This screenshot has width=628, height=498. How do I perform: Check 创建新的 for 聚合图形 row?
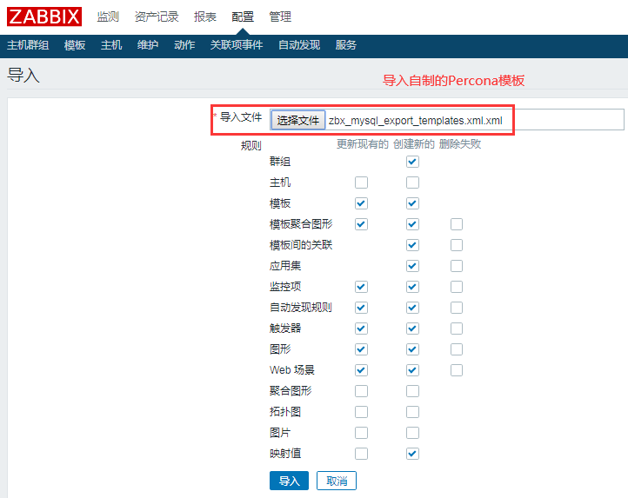(412, 391)
